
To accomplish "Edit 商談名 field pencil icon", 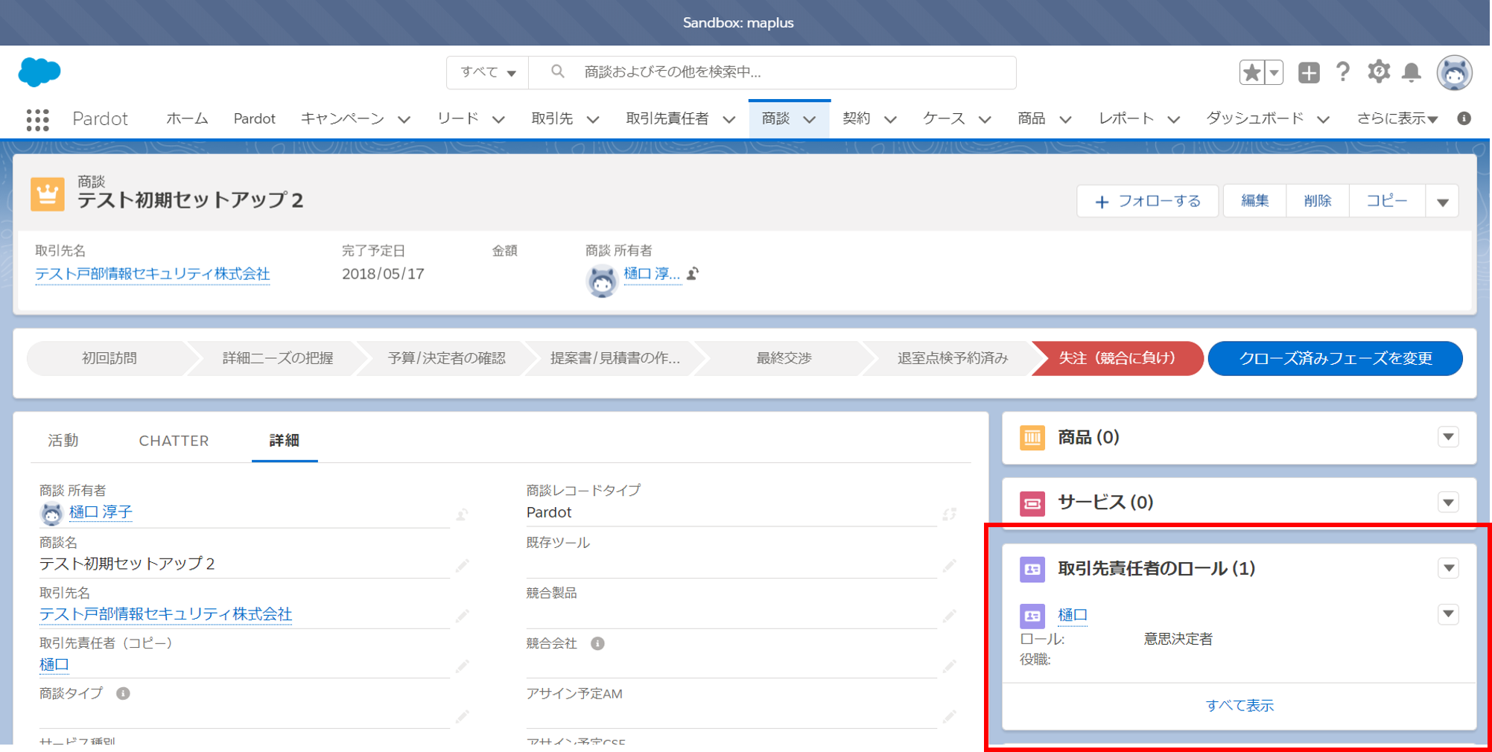I will [x=463, y=566].
